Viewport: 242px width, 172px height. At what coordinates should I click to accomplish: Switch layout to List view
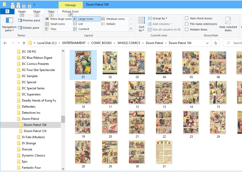78,24
